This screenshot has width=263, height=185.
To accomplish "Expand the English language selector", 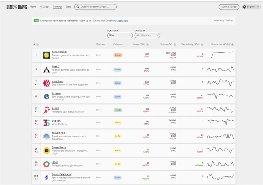I will (x=251, y=7).
